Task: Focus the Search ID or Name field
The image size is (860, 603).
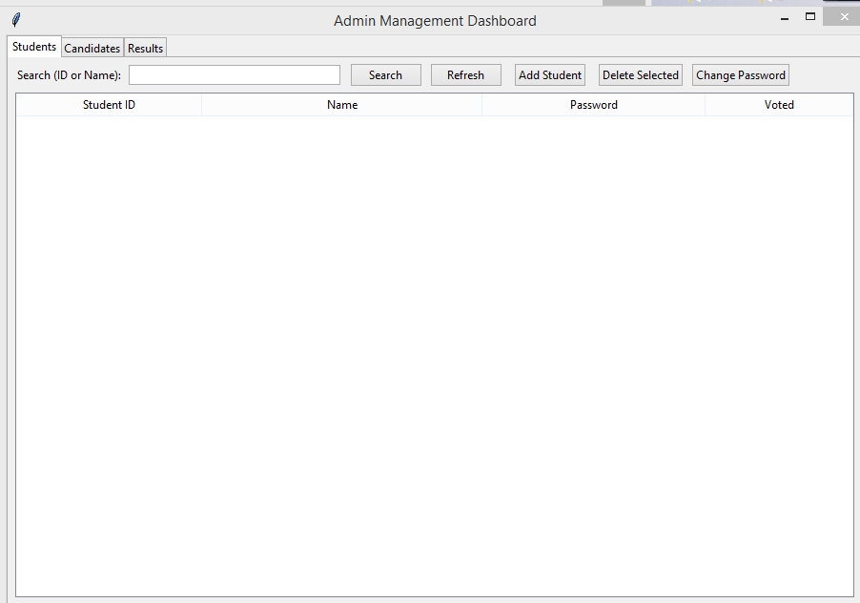Action: (235, 75)
